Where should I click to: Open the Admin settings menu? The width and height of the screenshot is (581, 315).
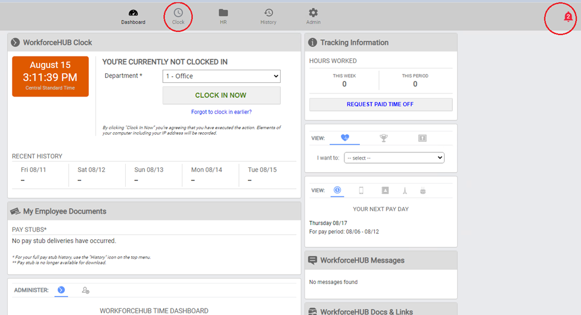point(313,17)
